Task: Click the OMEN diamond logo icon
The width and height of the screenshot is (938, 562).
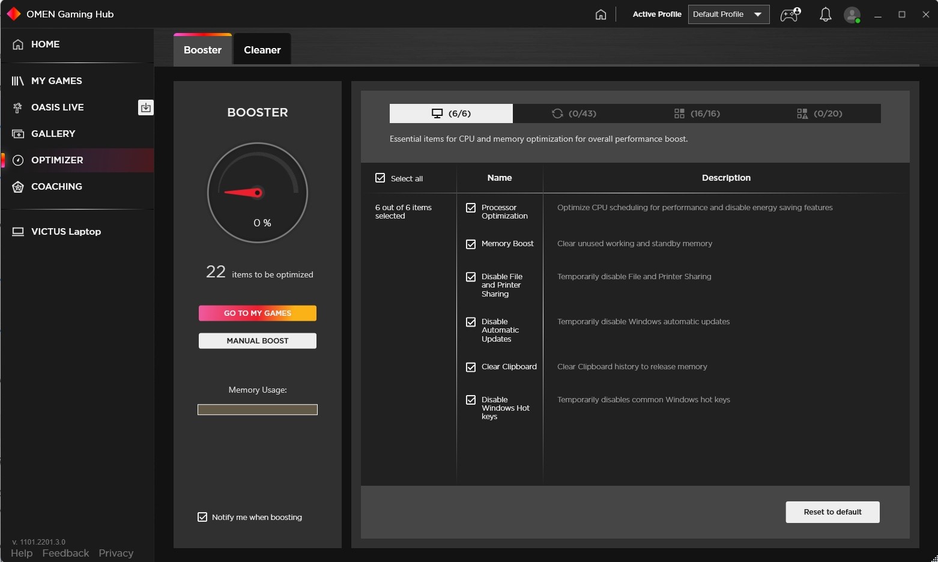Action: coord(13,14)
